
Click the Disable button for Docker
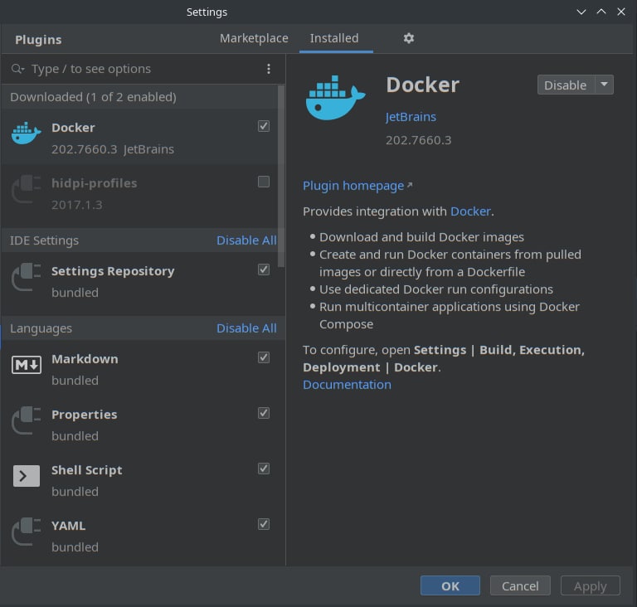pos(566,85)
